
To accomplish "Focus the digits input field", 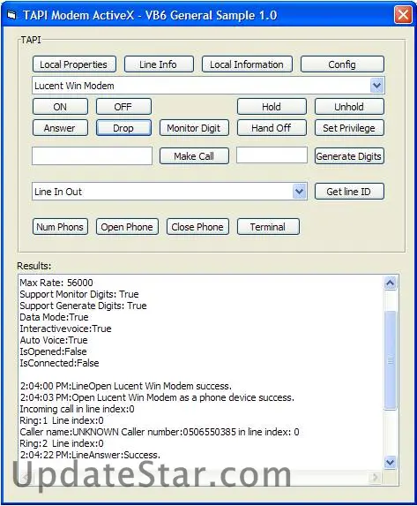I will point(272,155).
